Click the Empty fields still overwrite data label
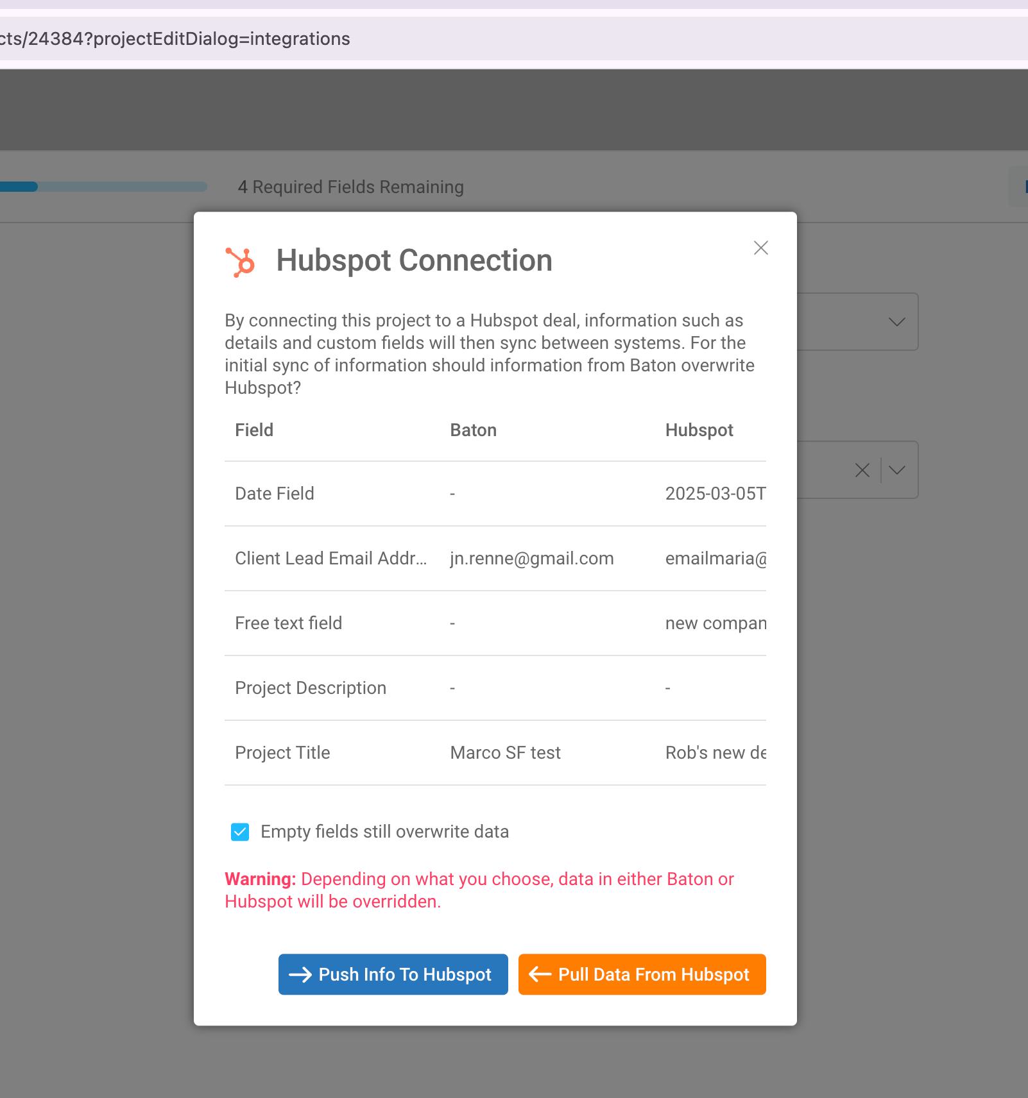 click(385, 832)
